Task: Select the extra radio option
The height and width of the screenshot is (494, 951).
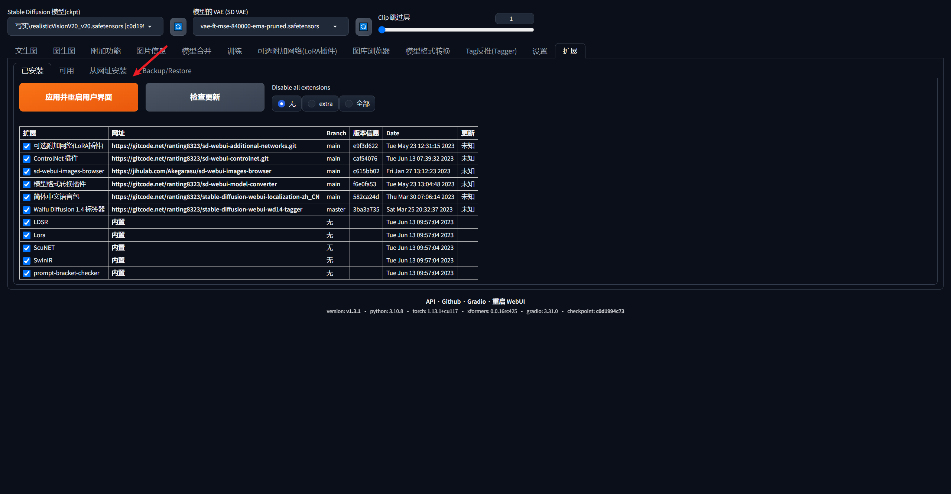Action: click(312, 104)
